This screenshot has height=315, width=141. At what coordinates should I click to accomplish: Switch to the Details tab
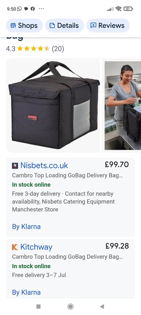point(64,26)
